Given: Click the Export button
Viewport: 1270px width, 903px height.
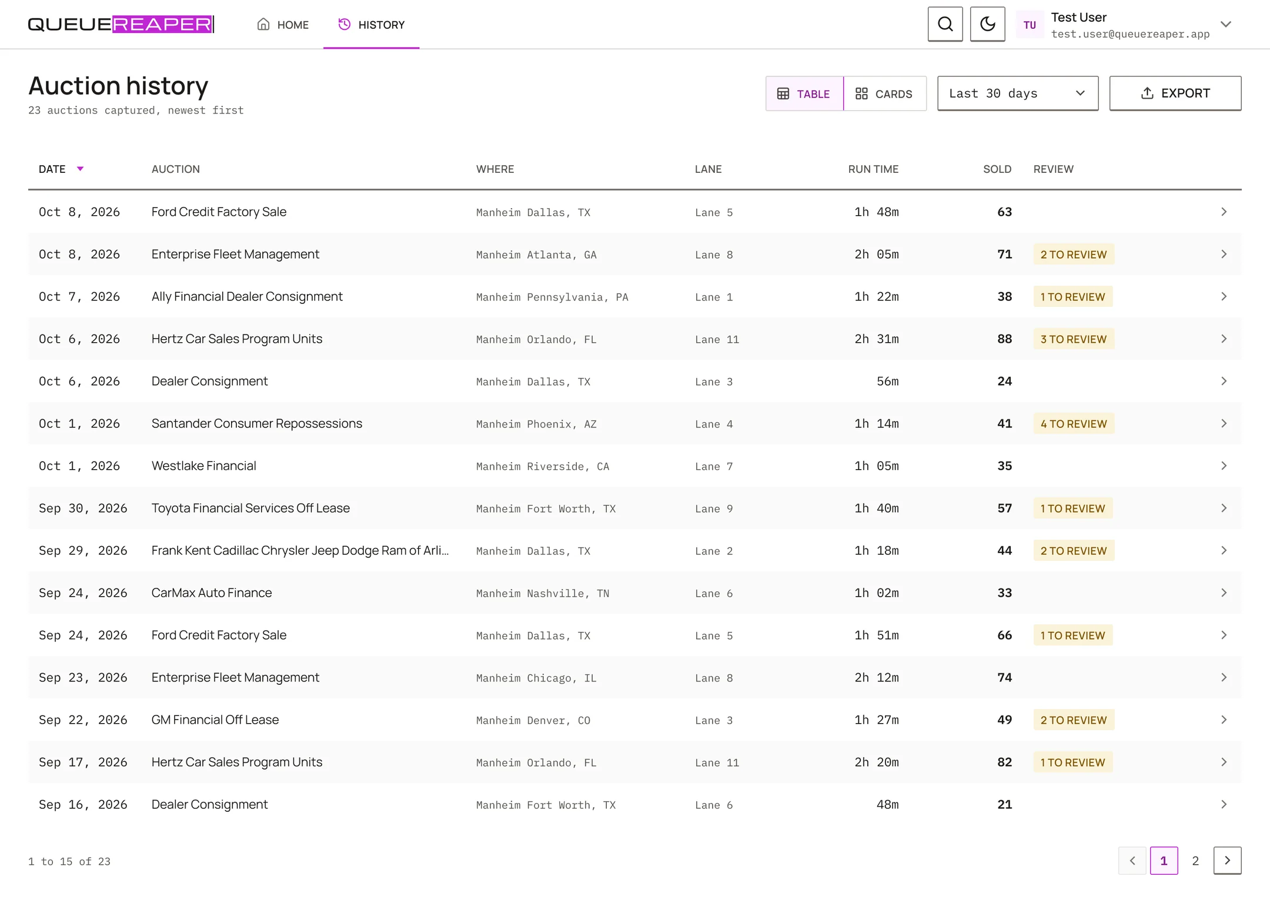Looking at the screenshot, I should click(x=1175, y=93).
